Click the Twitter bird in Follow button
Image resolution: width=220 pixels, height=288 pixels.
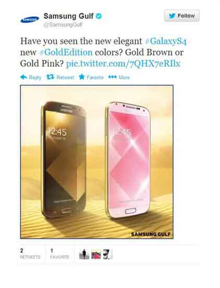tap(172, 16)
